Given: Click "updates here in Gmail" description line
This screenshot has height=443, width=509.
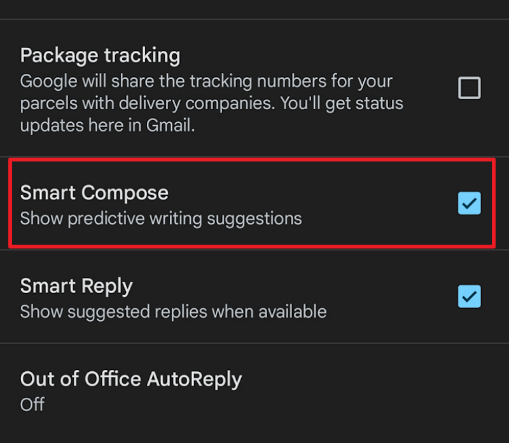Looking at the screenshot, I should pyautogui.click(x=108, y=125).
